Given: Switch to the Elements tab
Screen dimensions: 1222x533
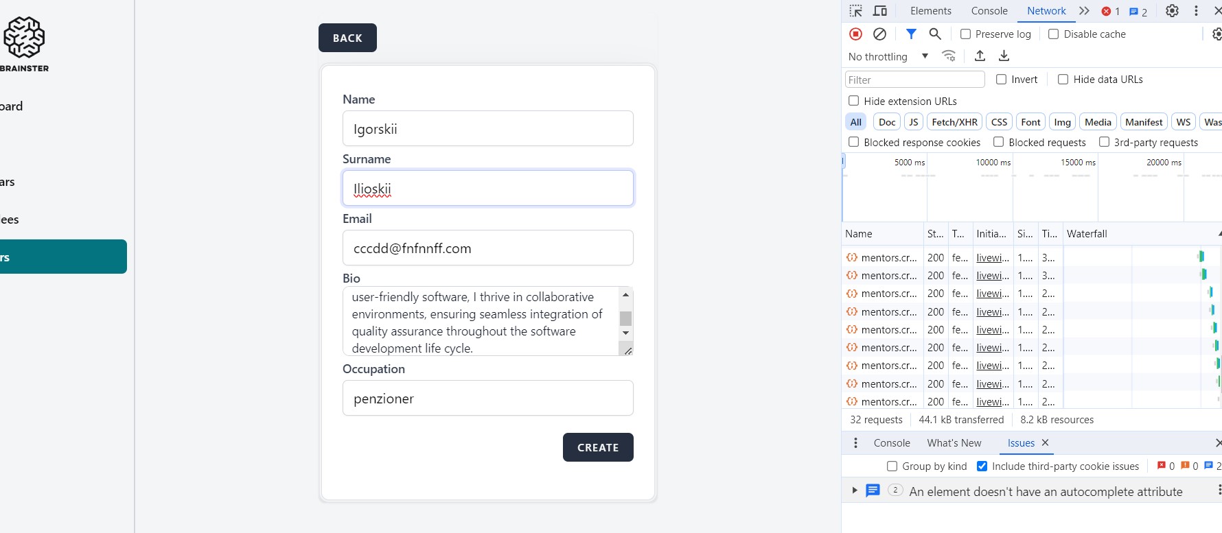Looking at the screenshot, I should [x=930, y=11].
